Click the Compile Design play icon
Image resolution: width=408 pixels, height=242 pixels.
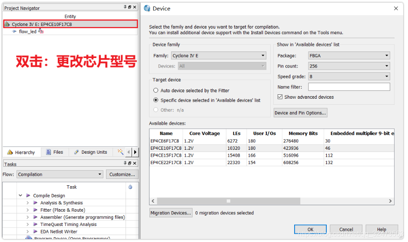coord(28,196)
